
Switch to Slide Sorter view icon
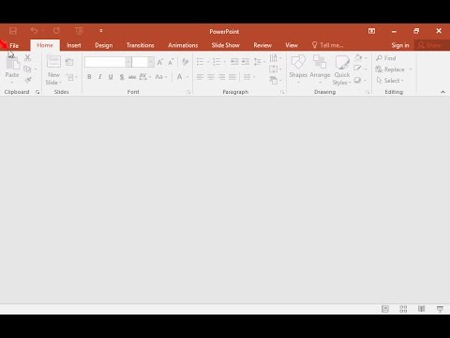coord(403,309)
